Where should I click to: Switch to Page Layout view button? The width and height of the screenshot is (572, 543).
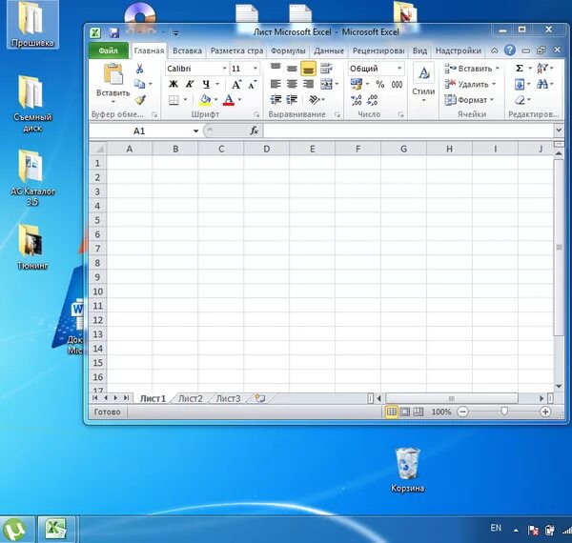click(x=405, y=412)
